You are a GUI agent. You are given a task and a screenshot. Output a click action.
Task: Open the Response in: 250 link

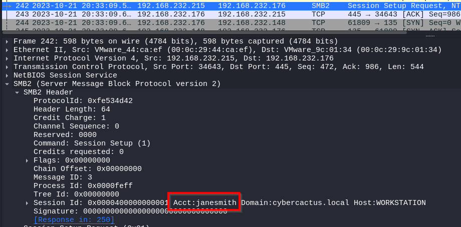click(x=74, y=219)
